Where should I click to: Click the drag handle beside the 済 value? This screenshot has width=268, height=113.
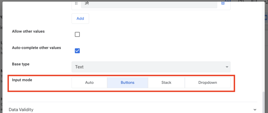76,3
